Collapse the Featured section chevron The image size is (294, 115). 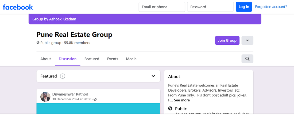[153, 76]
